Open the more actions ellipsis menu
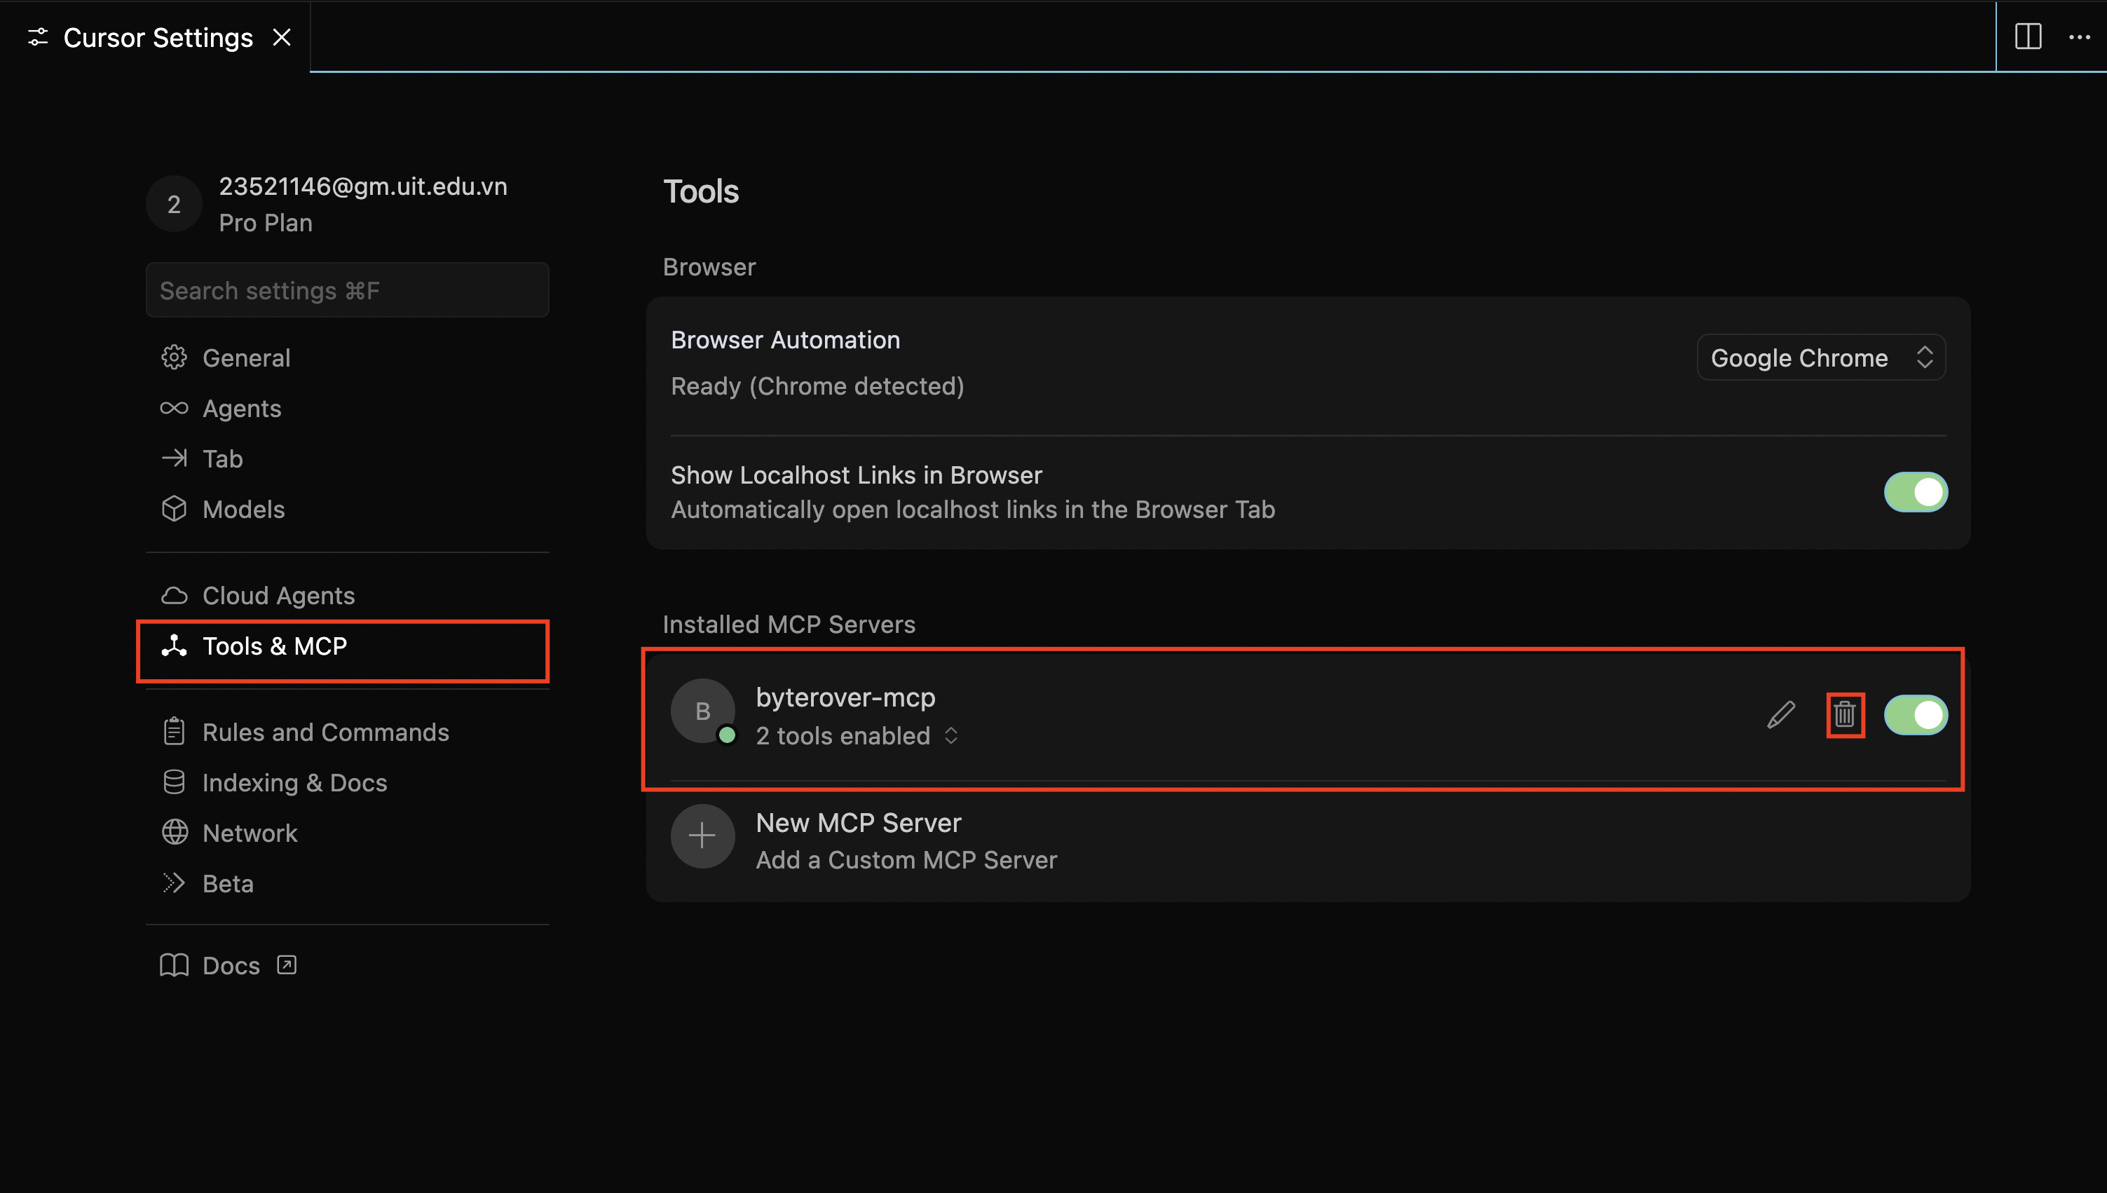Image resolution: width=2107 pixels, height=1193 pixels. coord(2081,37)
